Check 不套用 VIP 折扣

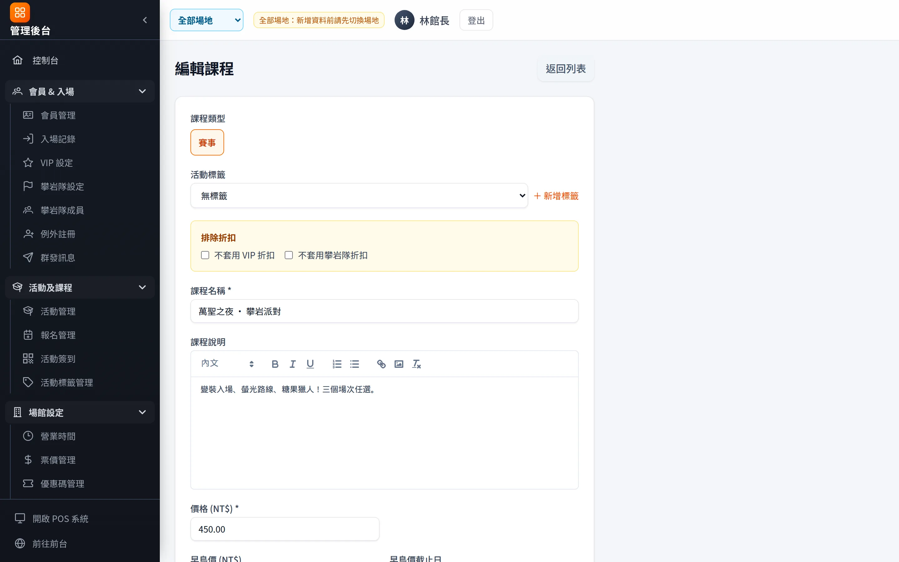pyautogui.click(x=205, y=255)
